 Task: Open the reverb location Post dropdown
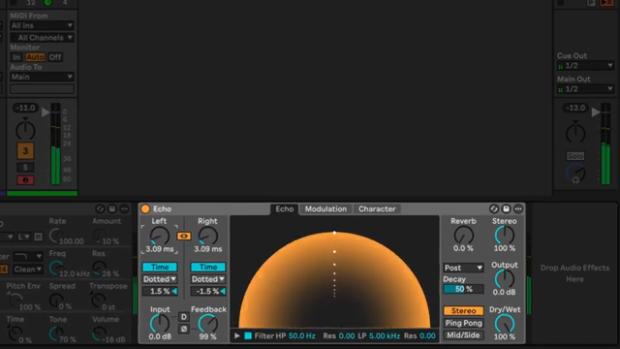[x=463, y=268]
